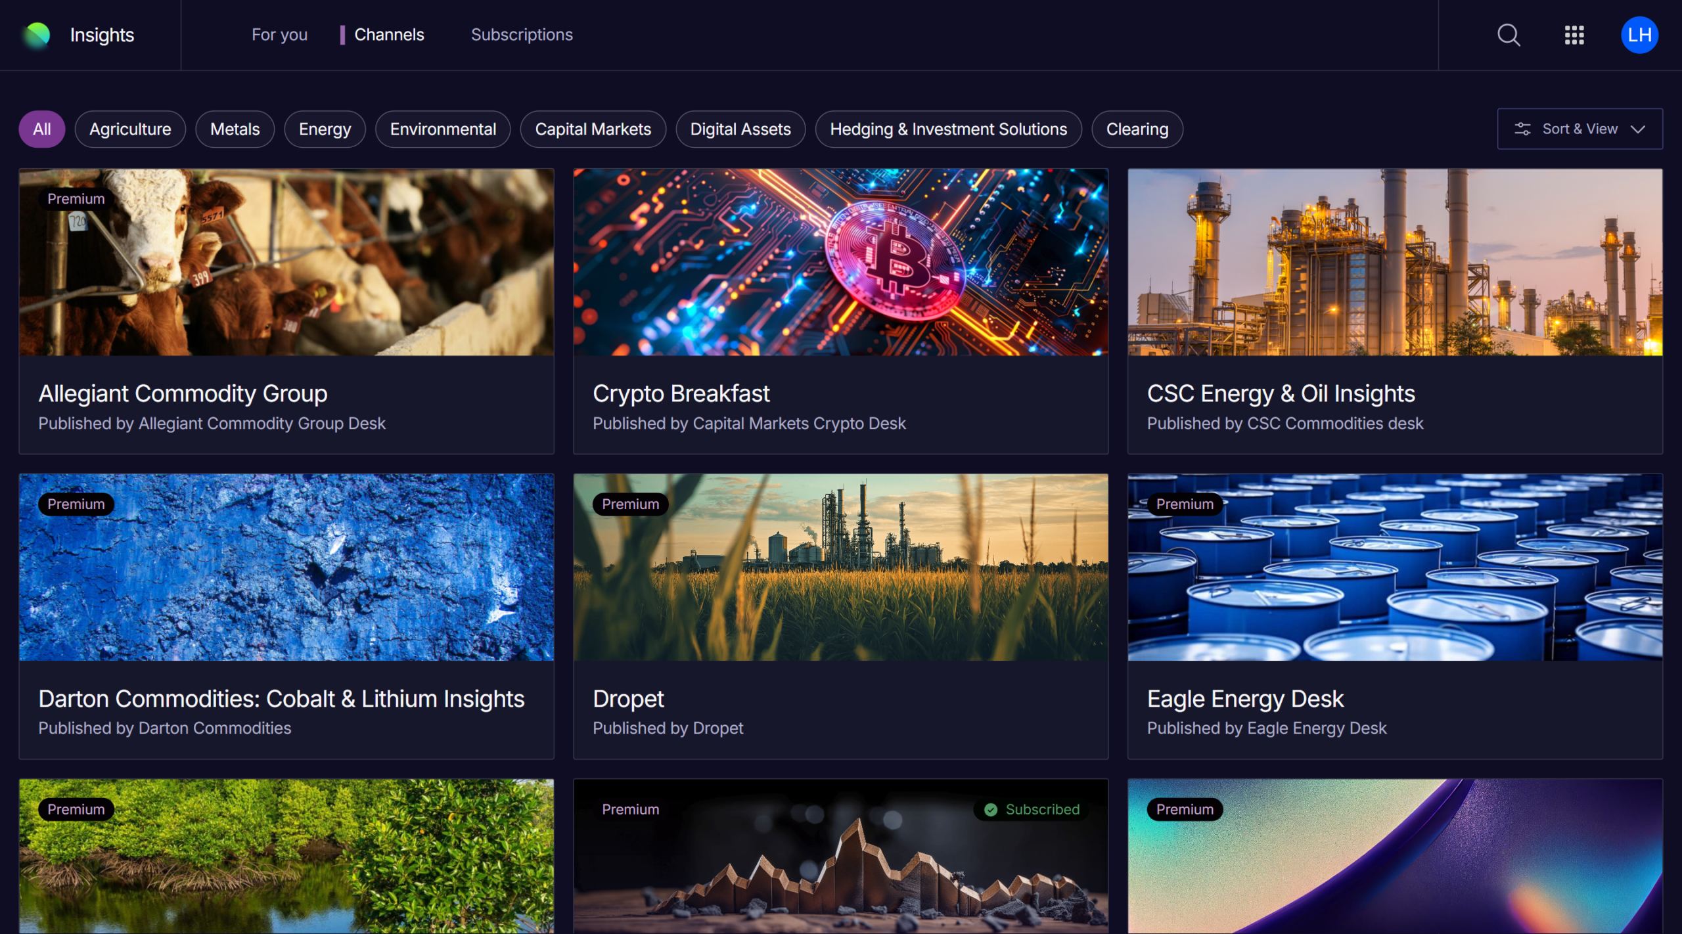Click the Premium badge on the Subscribed card
1682x934 pixels.
[631, 809]
